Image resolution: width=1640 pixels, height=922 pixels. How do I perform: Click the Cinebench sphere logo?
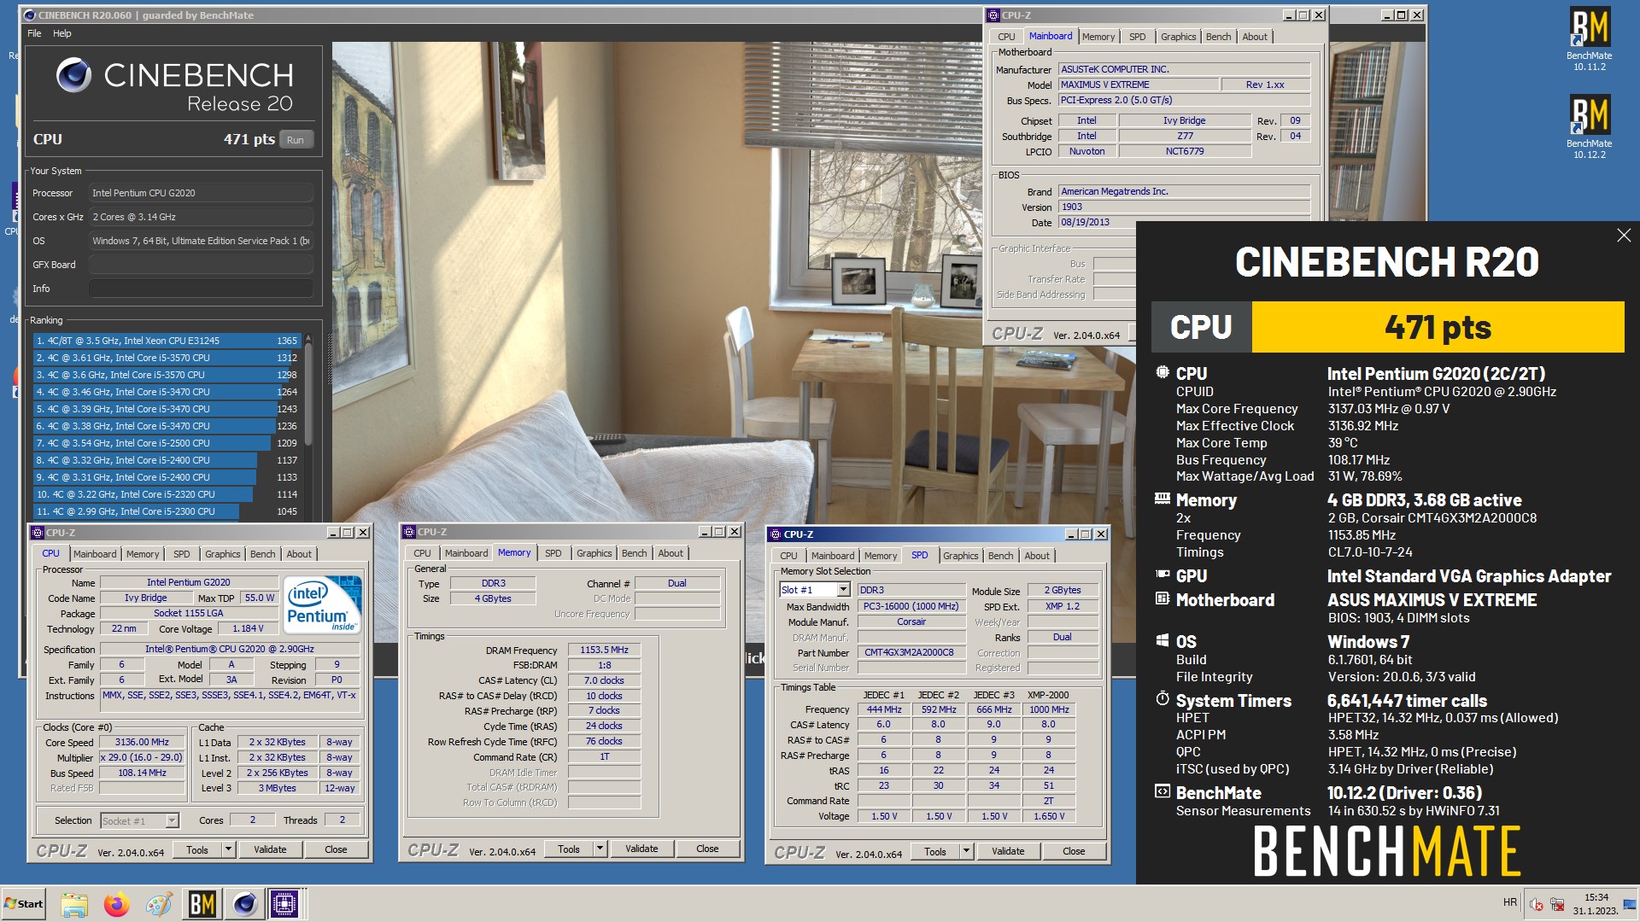pyautogui.click(x=73, y=76)
